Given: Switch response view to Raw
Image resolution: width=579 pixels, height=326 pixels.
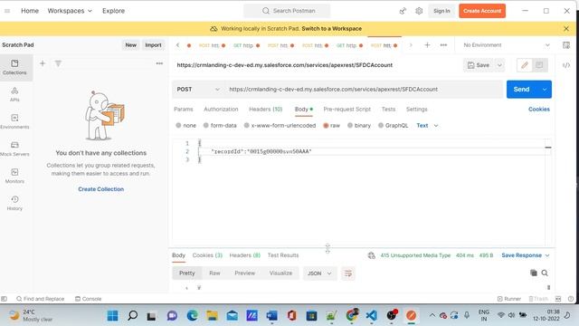Looking at the screenshot, I should pos(214,273).
